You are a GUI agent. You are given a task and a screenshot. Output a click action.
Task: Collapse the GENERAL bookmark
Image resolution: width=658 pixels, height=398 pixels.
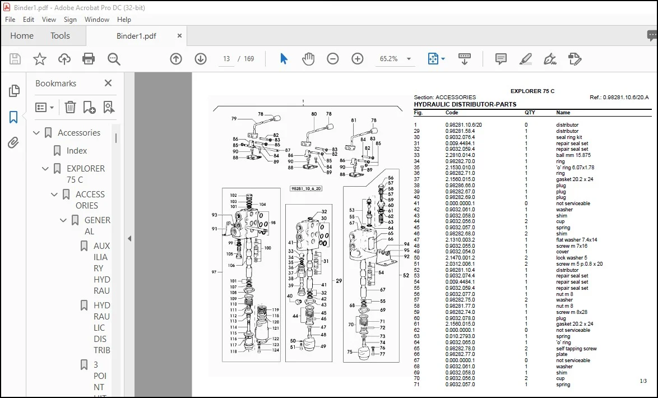(63, 220)
